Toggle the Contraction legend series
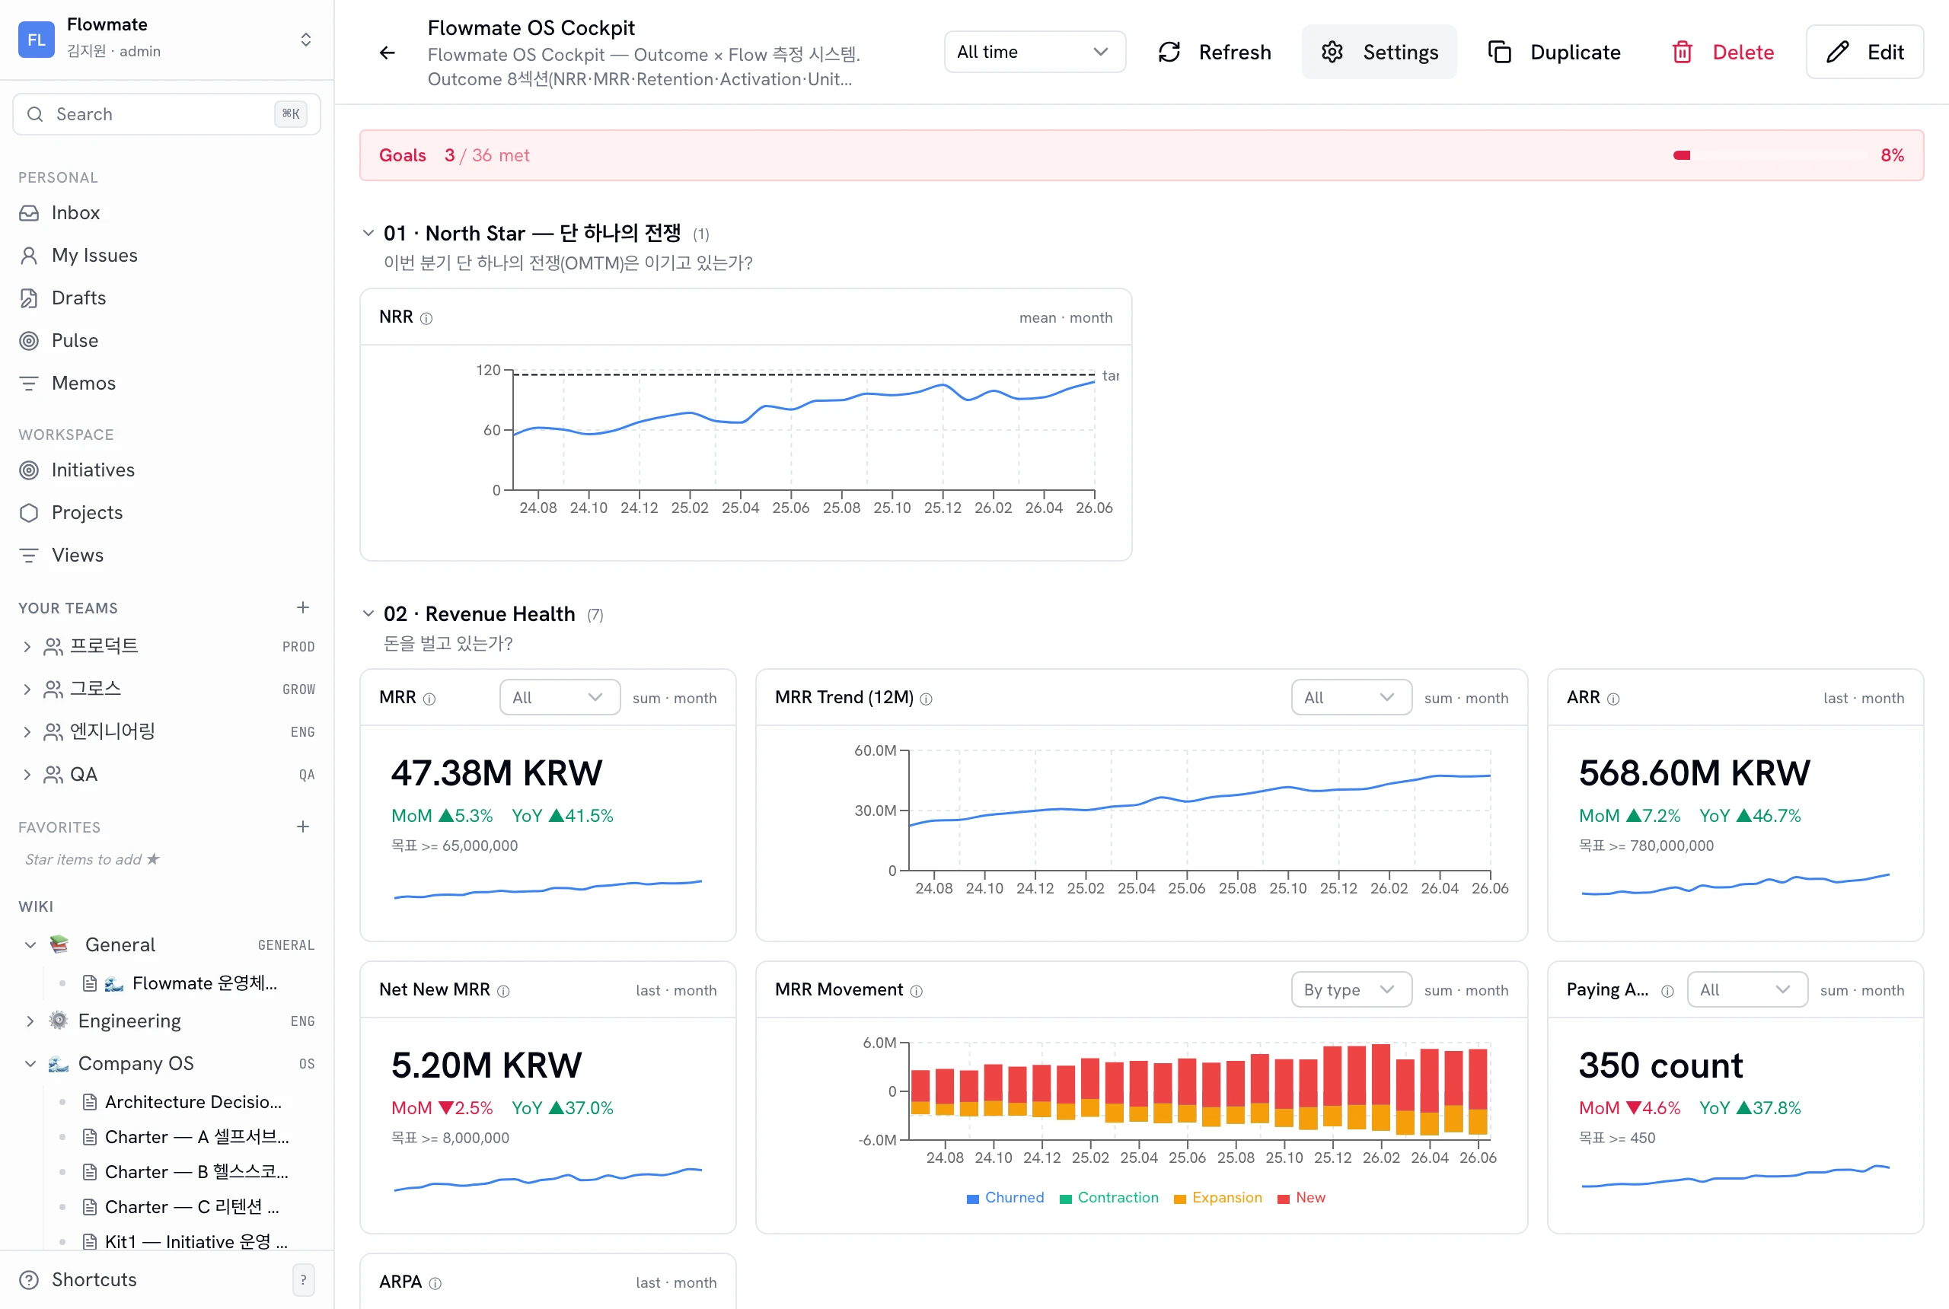The height and width of the screenshot is (1309, 1949). pos(1109,1198)
